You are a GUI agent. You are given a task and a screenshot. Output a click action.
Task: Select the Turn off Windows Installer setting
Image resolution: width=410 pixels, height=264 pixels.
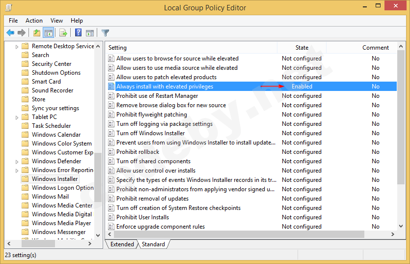pyautogui.click(x=150, y=133)
